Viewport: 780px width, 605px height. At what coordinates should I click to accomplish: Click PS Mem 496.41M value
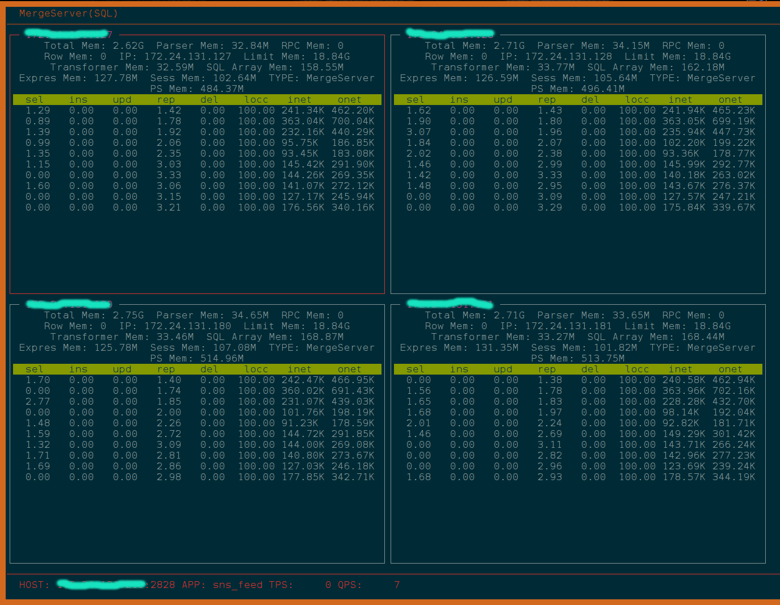(x=603, y=89)
